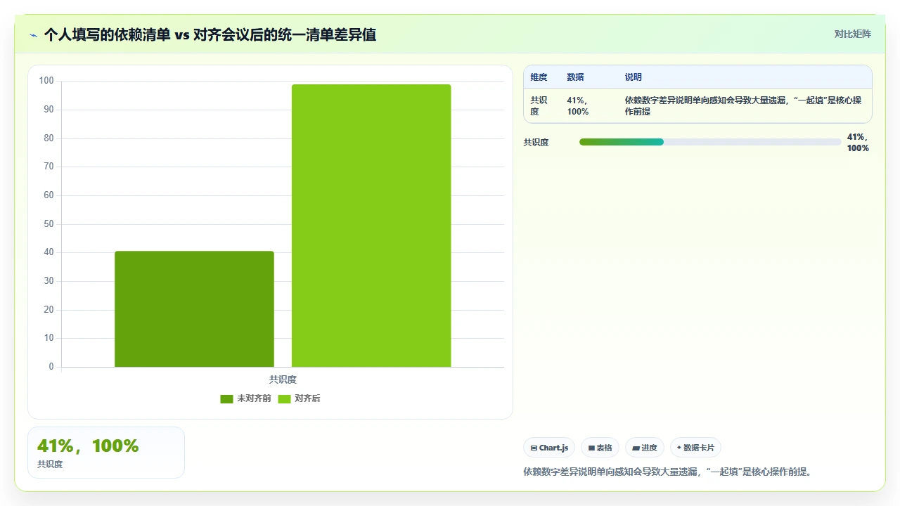Click the 对比矩阵 label in header
900x506 pixels.
point(852,34)
